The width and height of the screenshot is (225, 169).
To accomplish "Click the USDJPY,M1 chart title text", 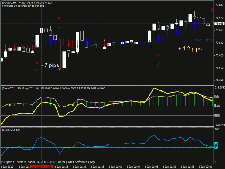I will click(9, 3).
